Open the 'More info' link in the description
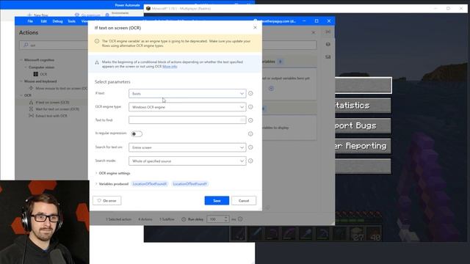The width and height of the screenshot is (470, 264). (170, 67)
